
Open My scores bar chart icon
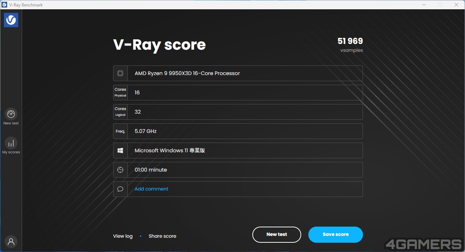coord(11,143)
